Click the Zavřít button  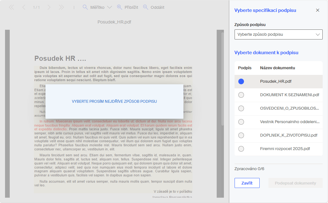tap(247, 183)
